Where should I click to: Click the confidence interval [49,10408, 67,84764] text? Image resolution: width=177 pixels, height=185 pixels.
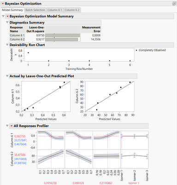click(21, 161)
